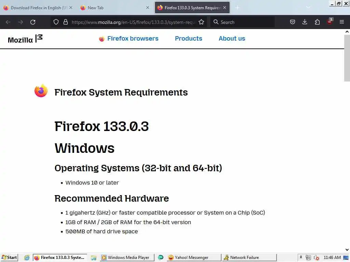Expand hidden system tray icons

tap(301, 257)
